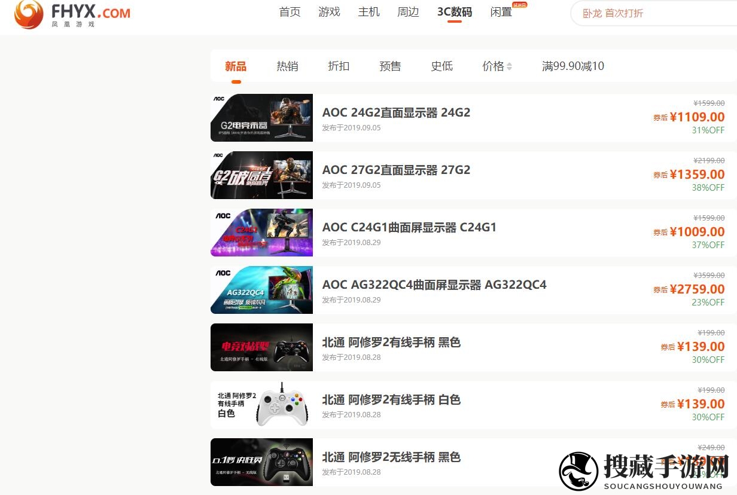This screenshot has height=495, width=737.
Task: Open the AOC 27G2直面显示器 27G2 title
Action: [x=396, y=170]
